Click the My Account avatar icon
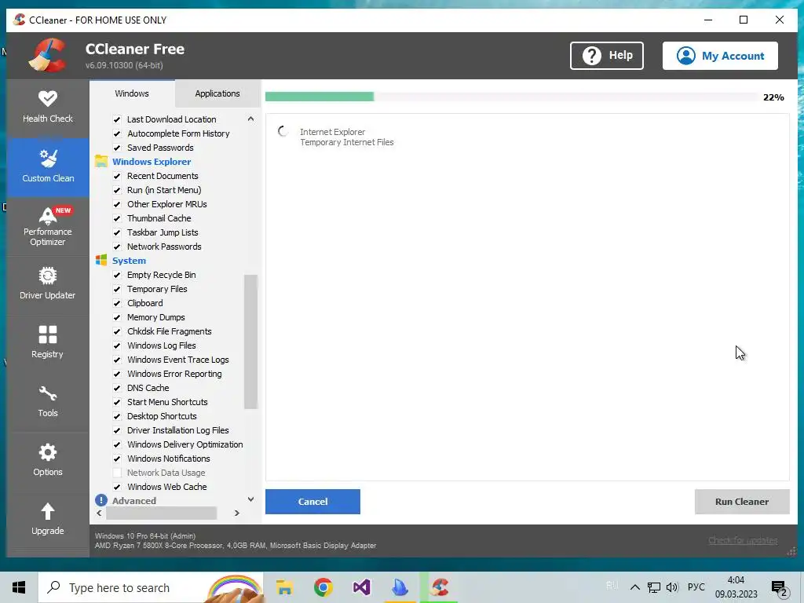This screenshot has height=603, width=804. coord(685,56)
